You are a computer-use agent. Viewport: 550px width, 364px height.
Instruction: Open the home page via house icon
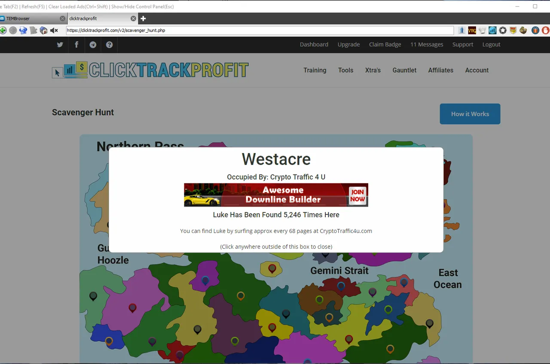point(43,31)
